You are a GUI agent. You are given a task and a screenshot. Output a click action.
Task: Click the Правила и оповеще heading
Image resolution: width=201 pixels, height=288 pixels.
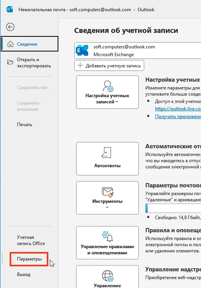coord(173,230)
